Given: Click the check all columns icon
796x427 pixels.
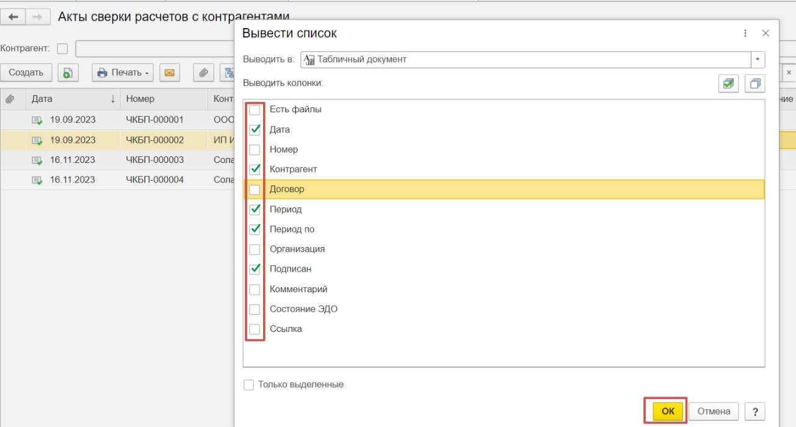Looking at the screenshot, I should pyautogui.click(x=728, y=84).
